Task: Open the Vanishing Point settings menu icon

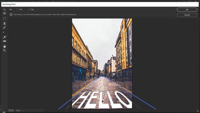Action: tap(10, 9)
